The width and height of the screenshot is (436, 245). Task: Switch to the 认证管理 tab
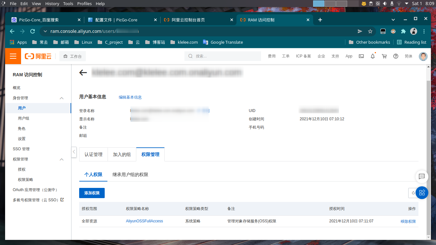(x=94, y=154)
